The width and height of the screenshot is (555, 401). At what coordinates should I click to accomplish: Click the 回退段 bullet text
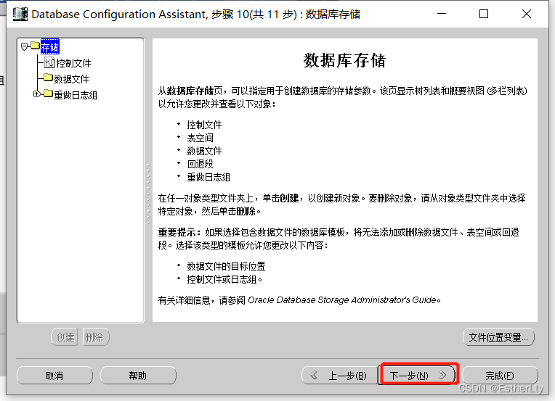point(200,164)
